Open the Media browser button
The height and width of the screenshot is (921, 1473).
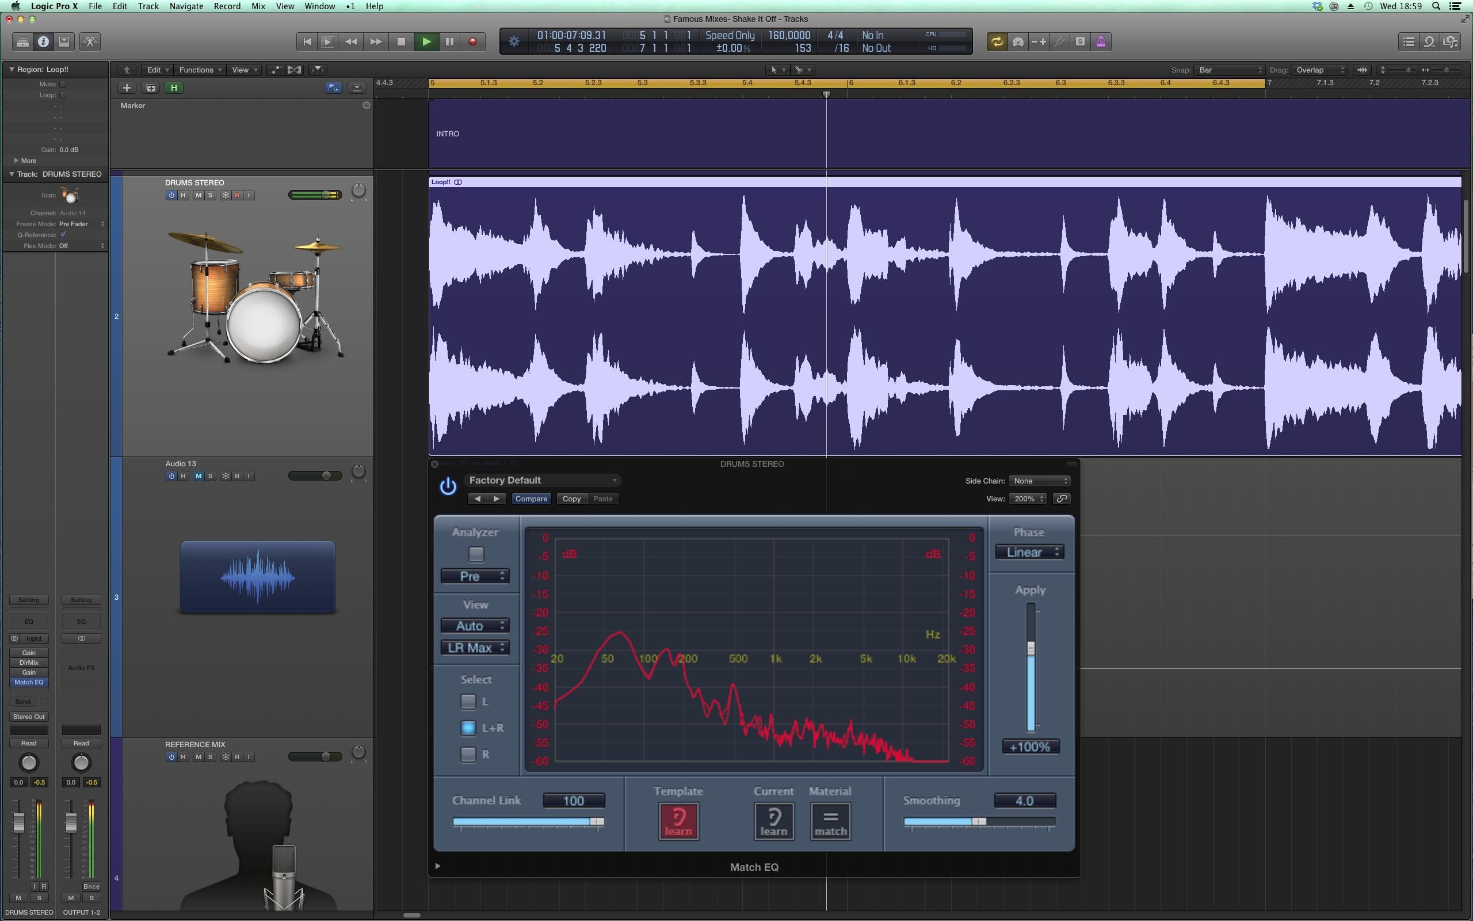(1451, 41)
